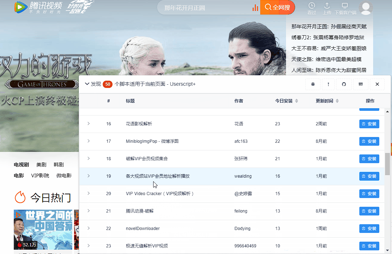
Task: Click the Tencent Video logo
Action: (x=38, y=7)
